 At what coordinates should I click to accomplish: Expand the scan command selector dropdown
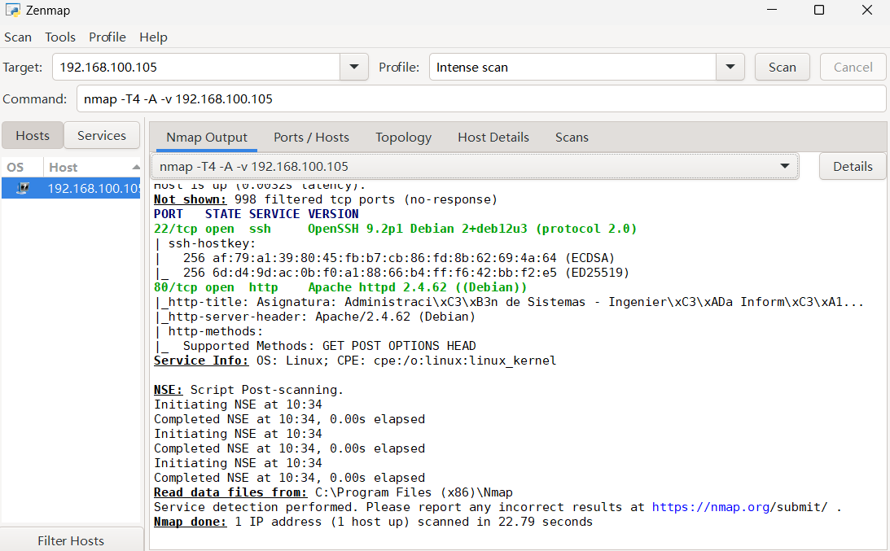pyautogui.click(x=475, y=166)
